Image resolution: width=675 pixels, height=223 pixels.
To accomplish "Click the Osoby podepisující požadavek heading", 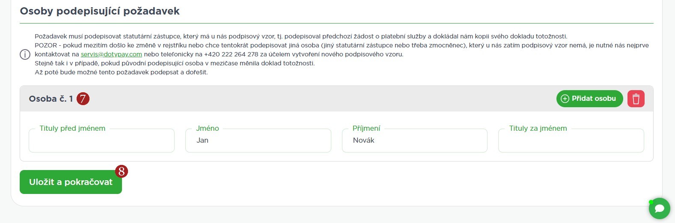I will click(100, 11).
